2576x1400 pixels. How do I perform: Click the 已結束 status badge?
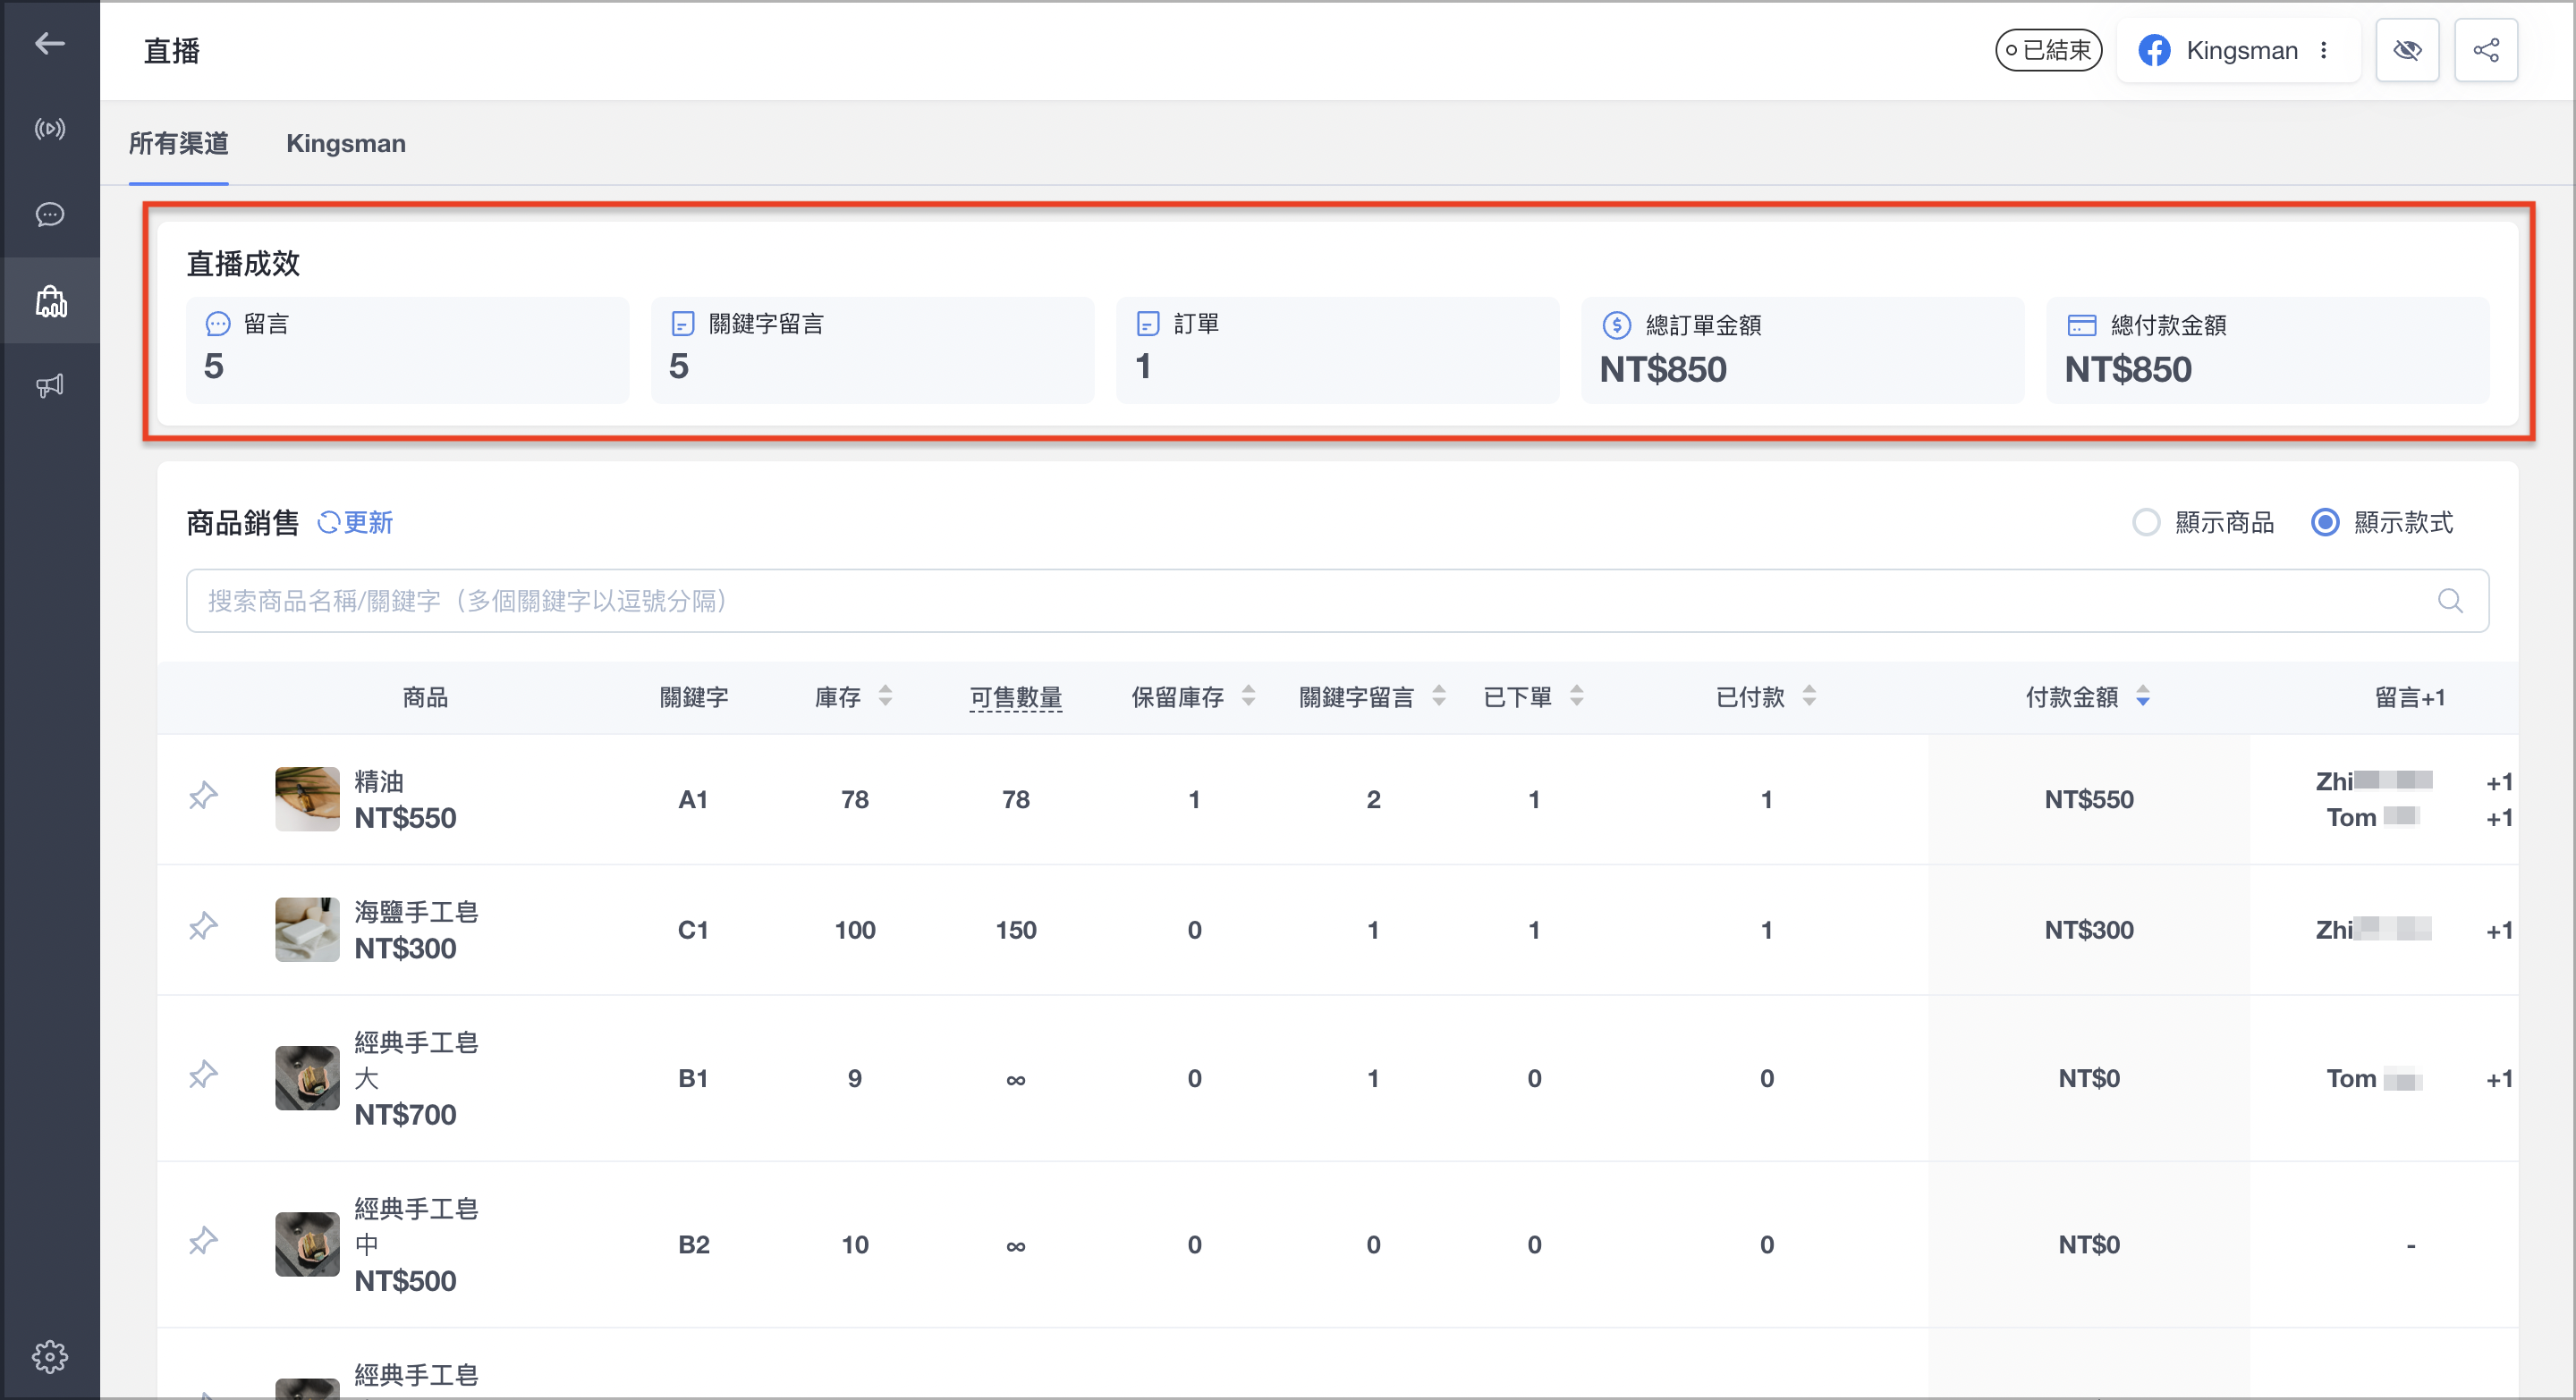pos(2048,50)
